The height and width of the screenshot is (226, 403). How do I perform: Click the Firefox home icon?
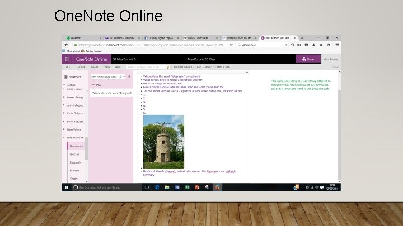[321, 45]
